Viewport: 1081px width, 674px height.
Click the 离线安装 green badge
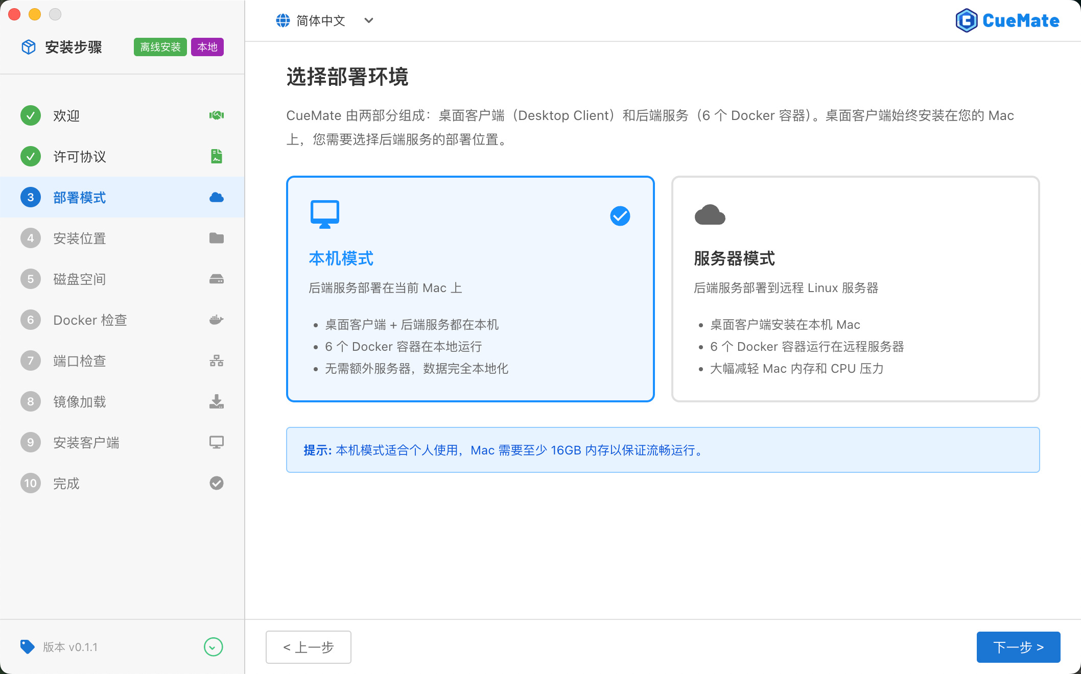coord(160,47)
